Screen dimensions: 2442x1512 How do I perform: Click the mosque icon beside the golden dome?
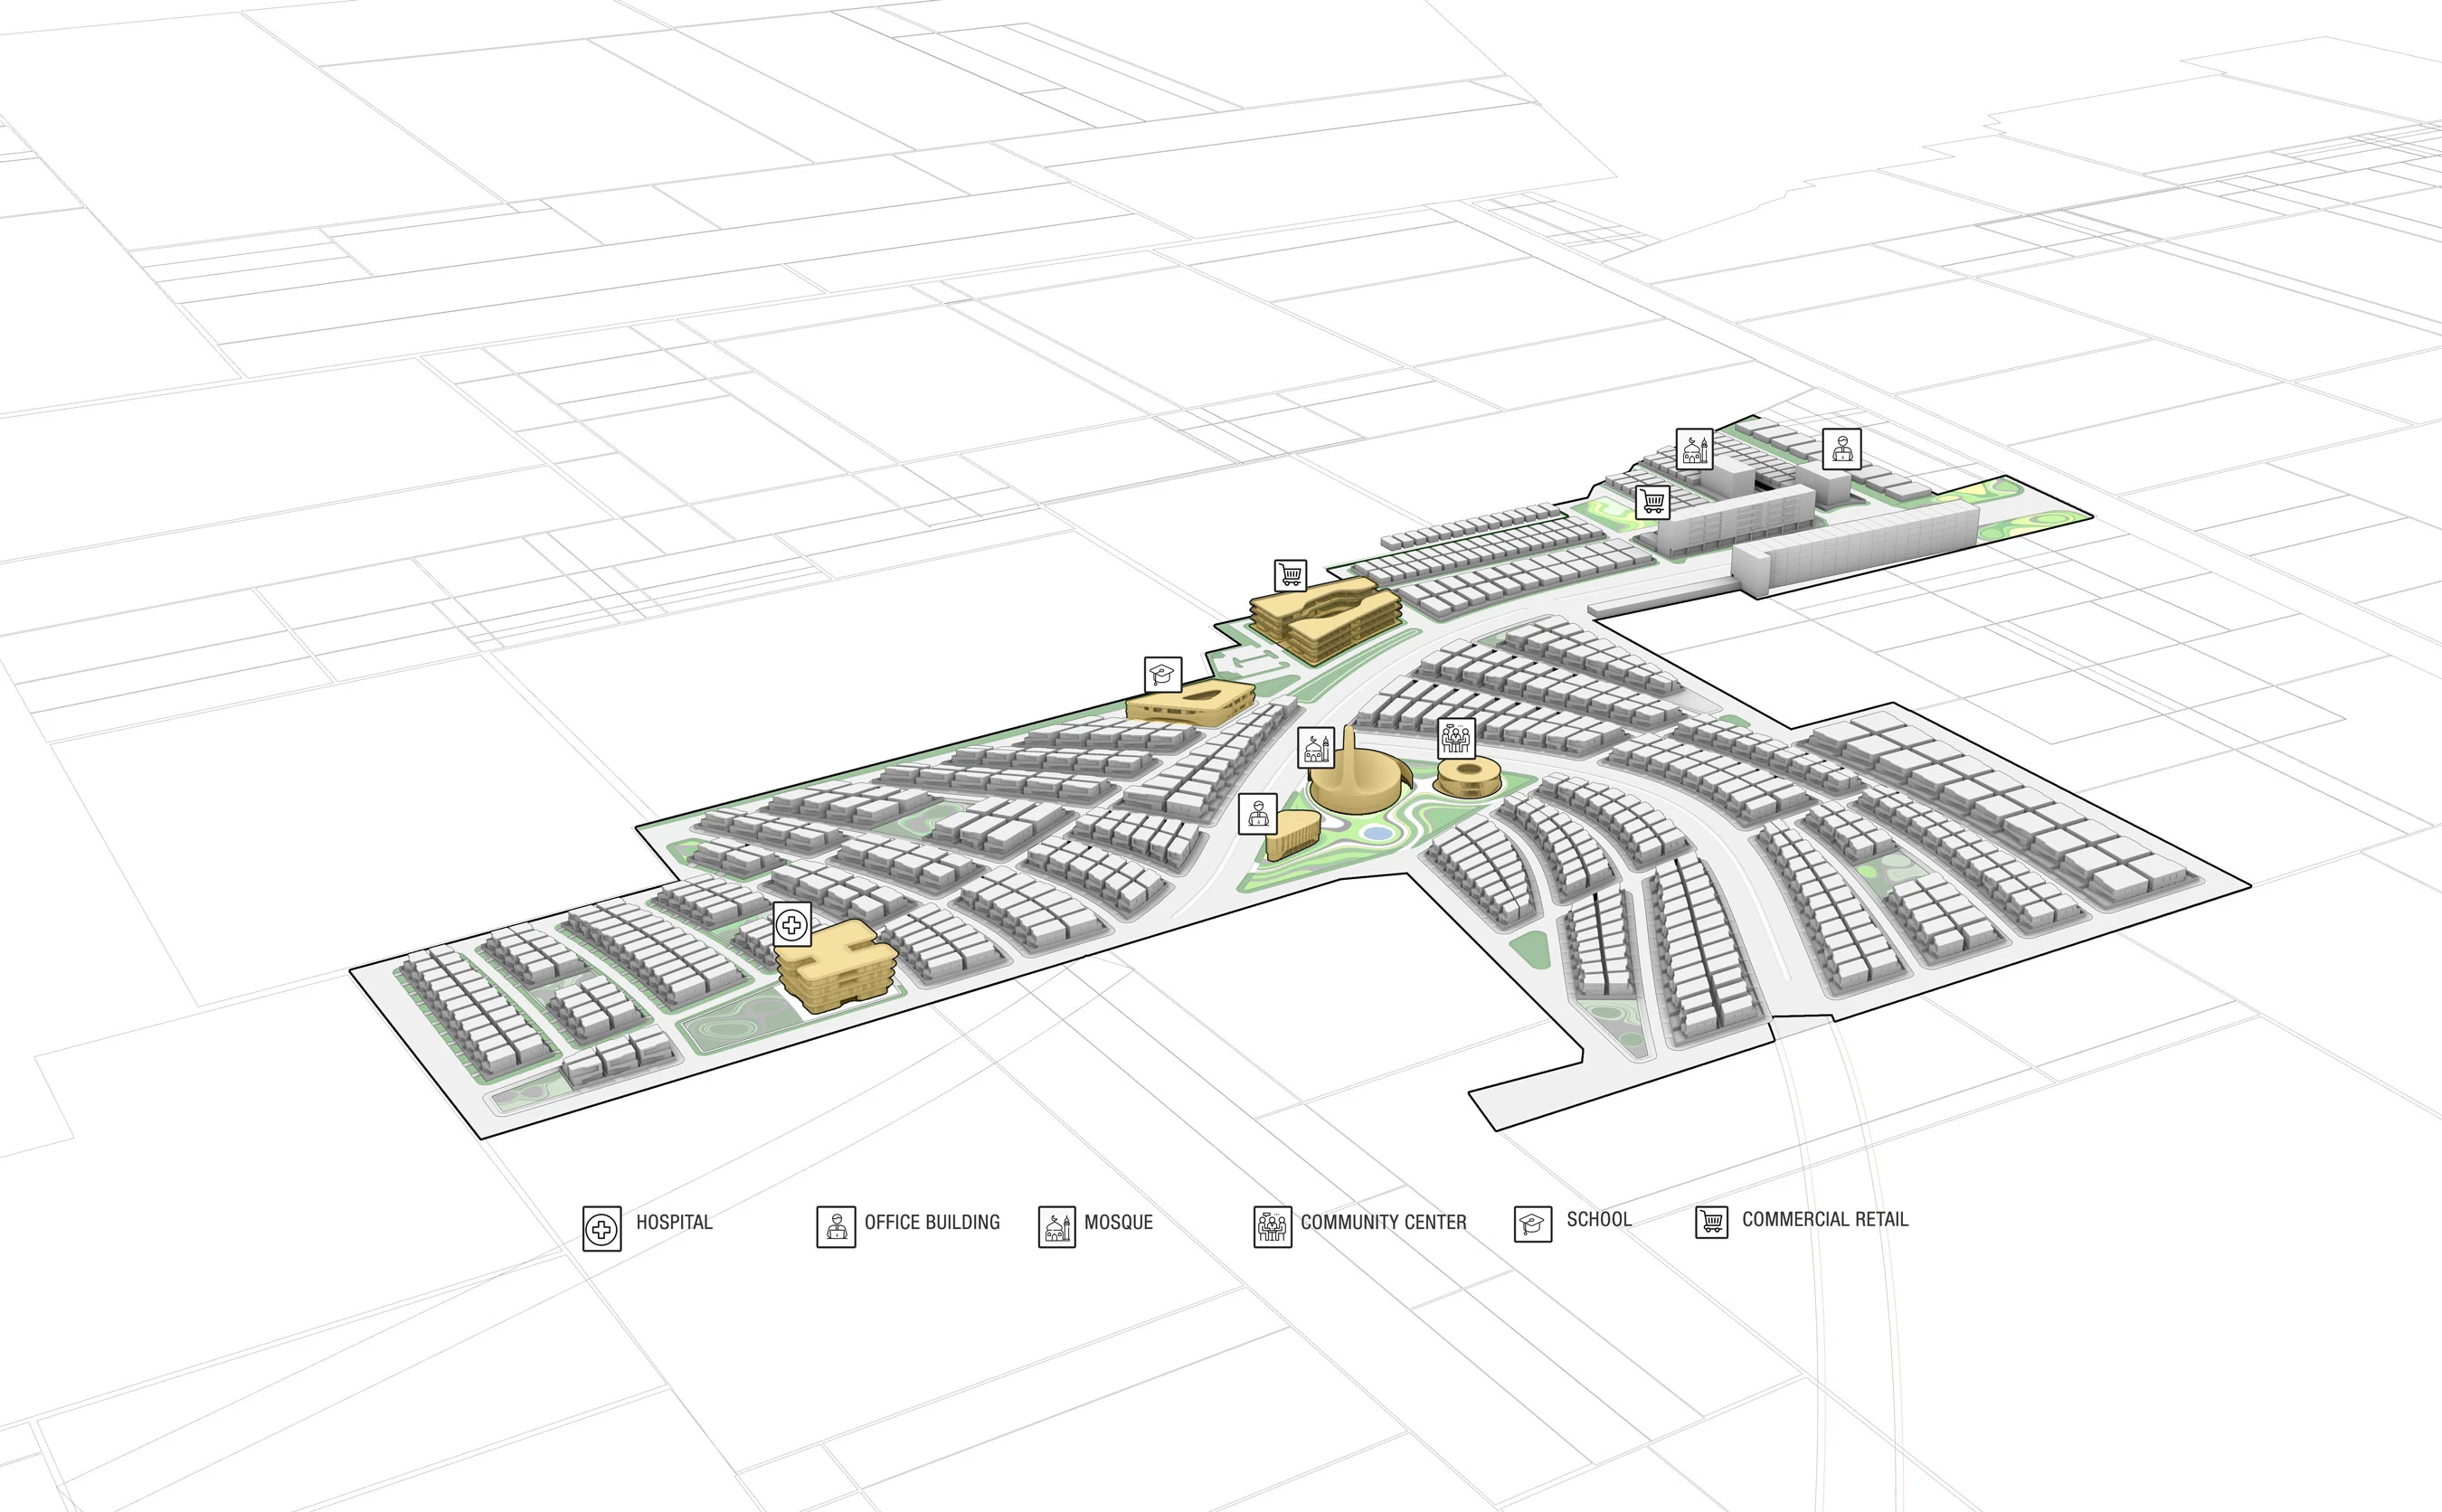point(1316,748)
